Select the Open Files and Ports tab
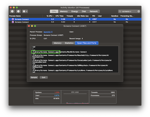150x117 pixels. coord(87,43)
